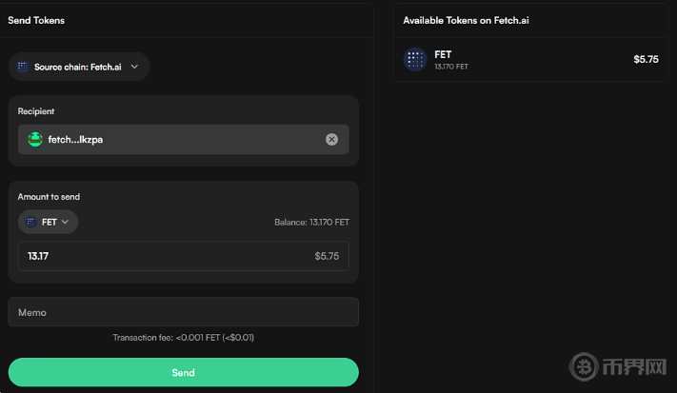The height and width of the screenshot is (393, 677).
Task: Open the FET token selector chevron
Action: coord(65,222)
